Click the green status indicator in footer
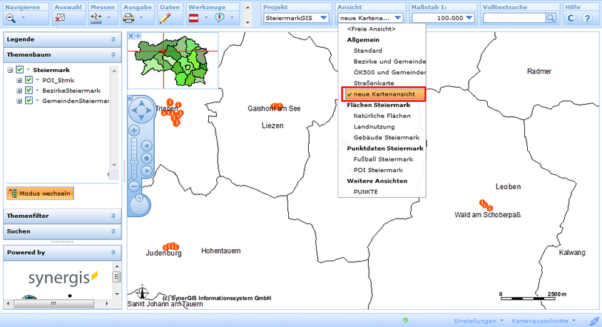 [x=405, y=320]
